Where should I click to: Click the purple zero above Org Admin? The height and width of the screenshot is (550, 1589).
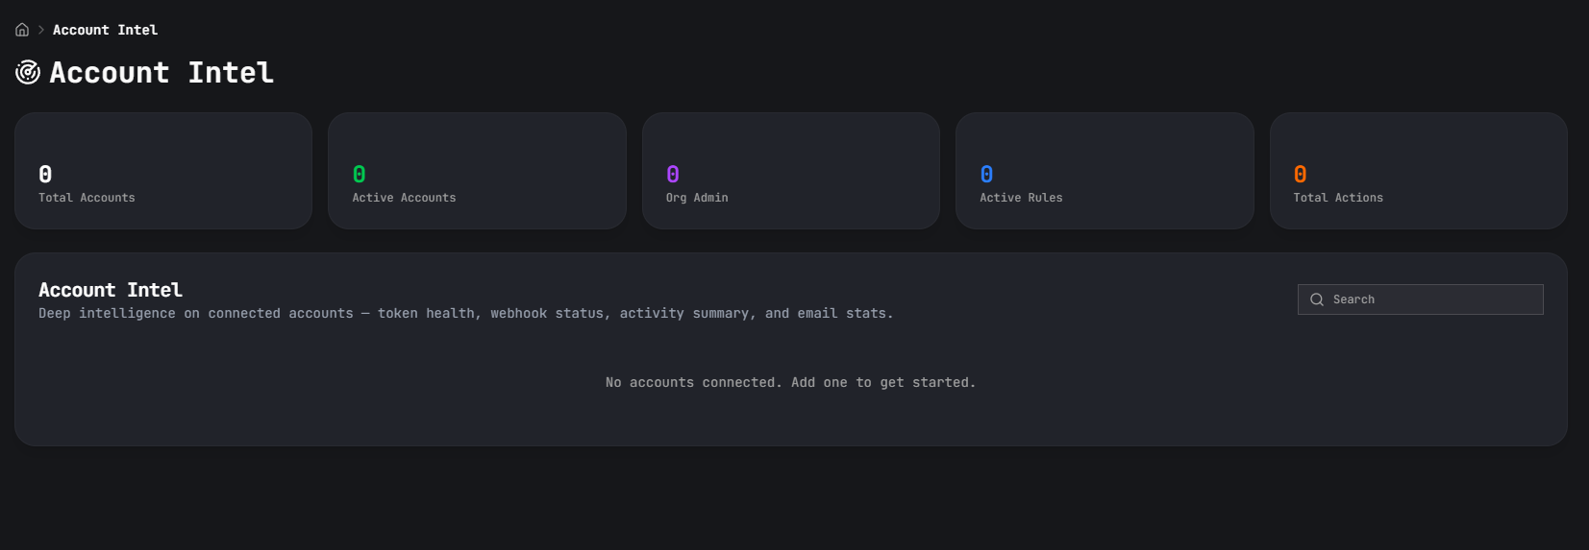(673, 174)
